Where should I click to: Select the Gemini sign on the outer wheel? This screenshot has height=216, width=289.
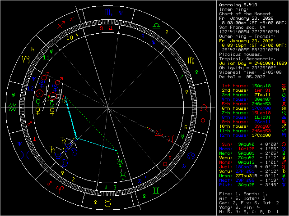coord(156,191)
